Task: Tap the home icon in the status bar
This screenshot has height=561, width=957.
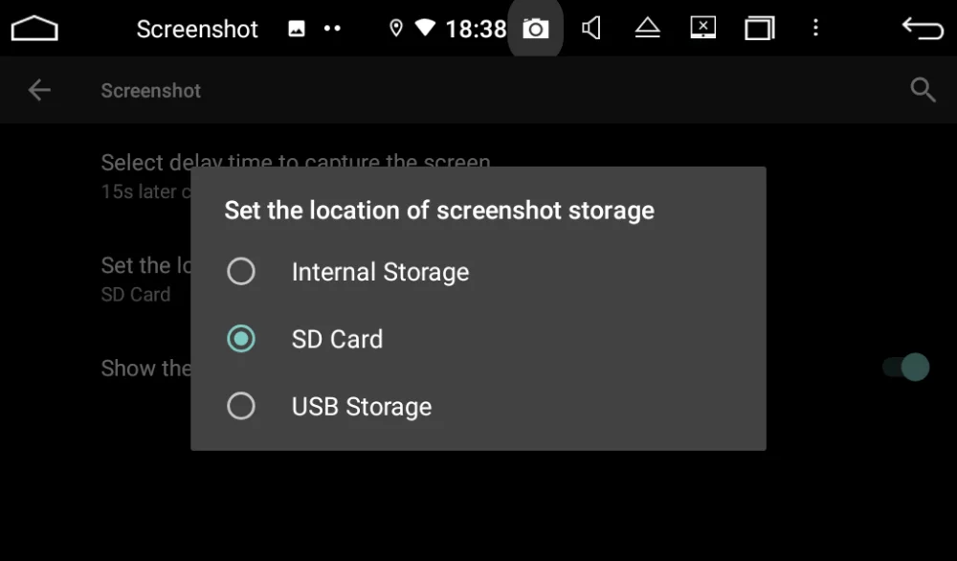Action: click(x=34, y=28)
